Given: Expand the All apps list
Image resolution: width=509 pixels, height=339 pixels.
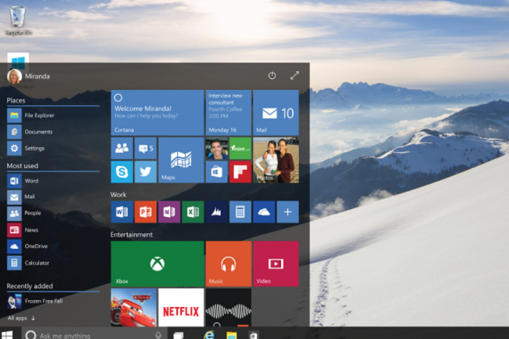Looking at the screenshot, I should (x=21, y=318).
